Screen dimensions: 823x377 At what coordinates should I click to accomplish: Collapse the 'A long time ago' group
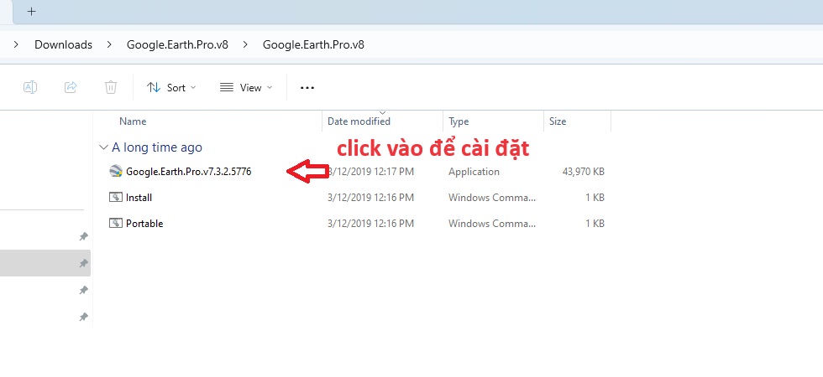point(103,147)
